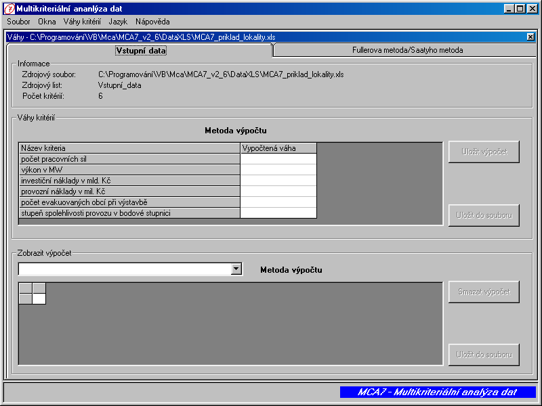Click Uložit do souboru button beside weights table
This screenshot has width=542, height=406.
coord(484,215)
